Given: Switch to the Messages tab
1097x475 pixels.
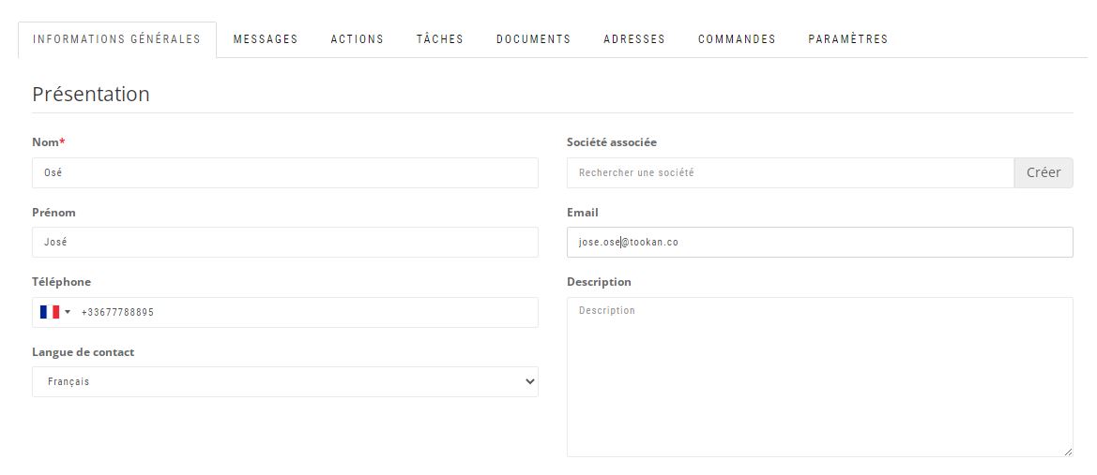Looking at the screenshot, I should [x=266, y=39].
